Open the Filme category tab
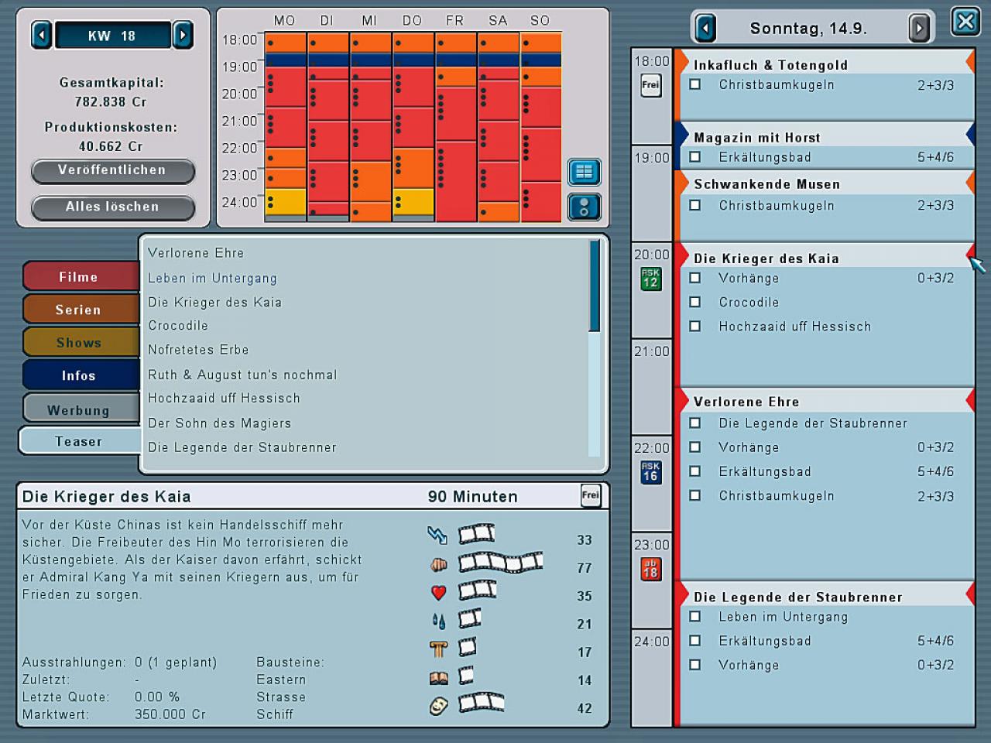Viewport: 991px width, 743px height. 81,277
